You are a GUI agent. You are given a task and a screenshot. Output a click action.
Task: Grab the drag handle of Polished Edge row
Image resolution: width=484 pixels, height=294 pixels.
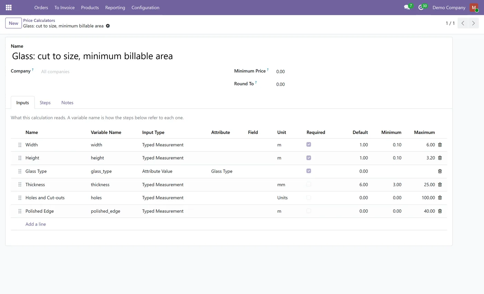(20, 211)
